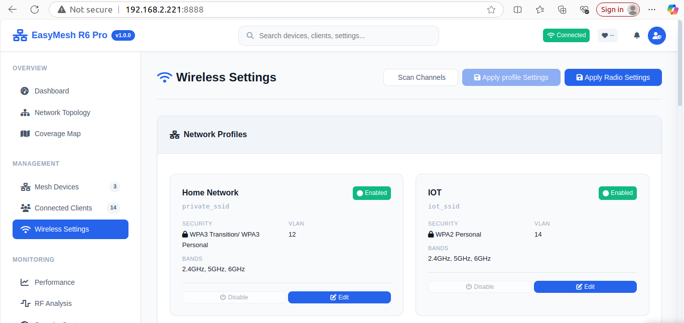Toggle the IOT Enabled status badge

tap(618, 193)
